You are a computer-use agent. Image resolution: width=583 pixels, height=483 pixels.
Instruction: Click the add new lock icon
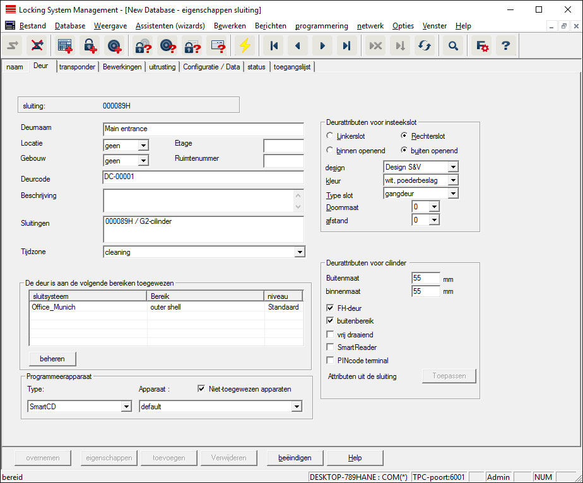90,46
